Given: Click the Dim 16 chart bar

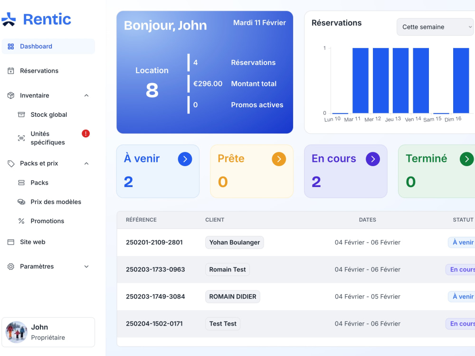Looking at the screenshot, I should 461,81.
